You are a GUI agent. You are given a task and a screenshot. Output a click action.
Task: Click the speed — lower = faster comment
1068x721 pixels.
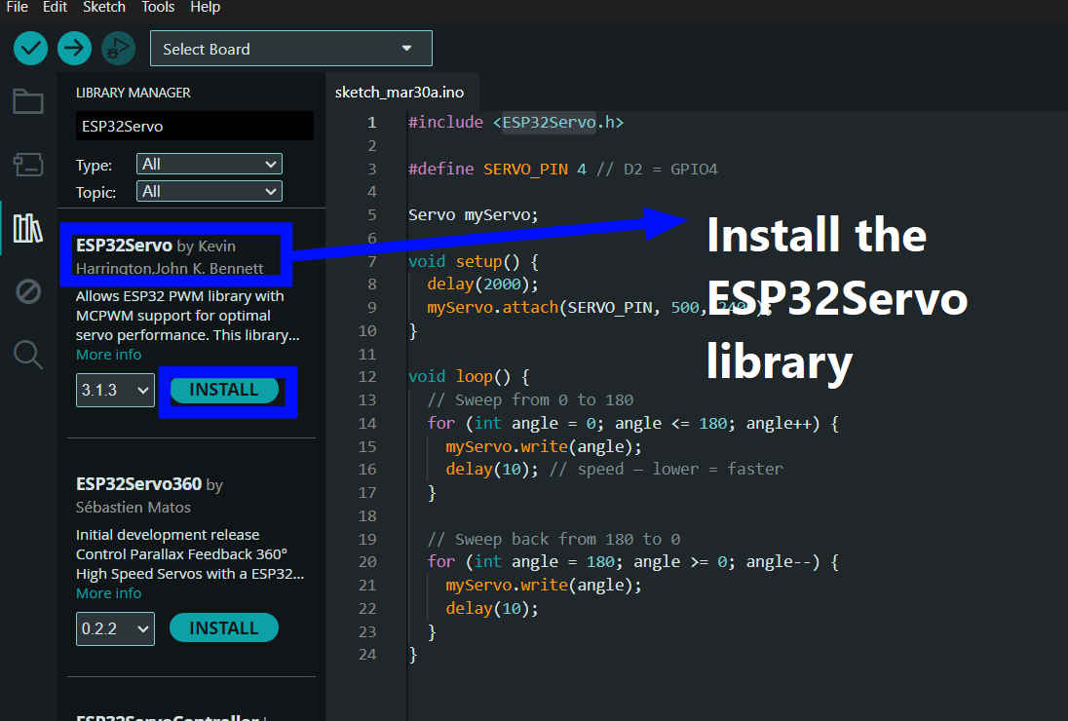pos(667,469)
